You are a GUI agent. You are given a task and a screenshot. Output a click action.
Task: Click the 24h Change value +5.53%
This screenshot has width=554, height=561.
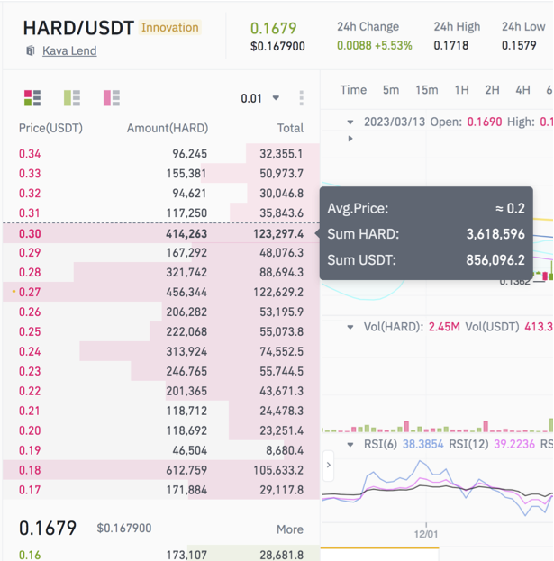click(x=394, y=45)
